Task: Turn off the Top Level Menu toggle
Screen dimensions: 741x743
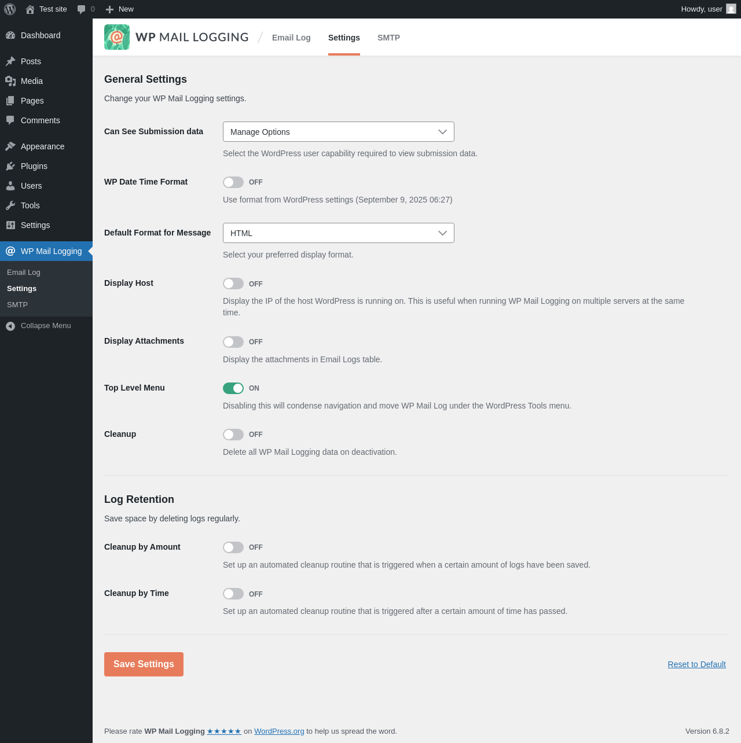Action: pos(233,388)
